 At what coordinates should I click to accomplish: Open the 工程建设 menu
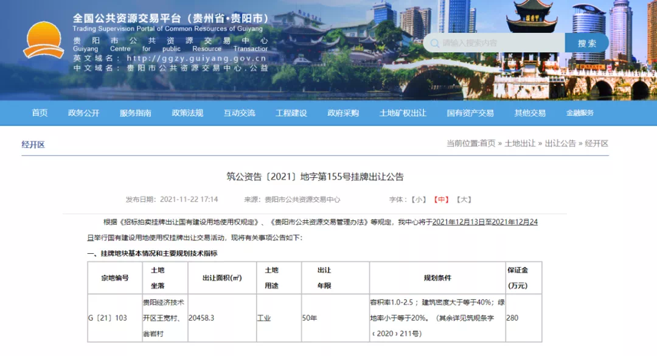point(291,113)
